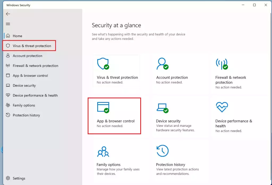272x185 pixels.
Task: Open the Device performance & health tile title
Action: (x=234, y=123)
